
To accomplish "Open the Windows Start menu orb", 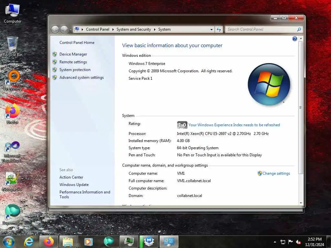I will tap(9, 242).
